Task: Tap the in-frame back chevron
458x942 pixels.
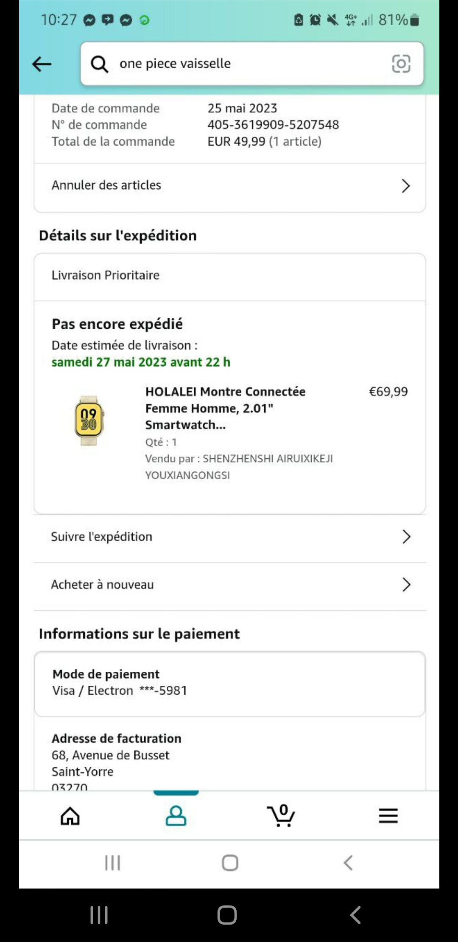Action: tap(348, 863)
